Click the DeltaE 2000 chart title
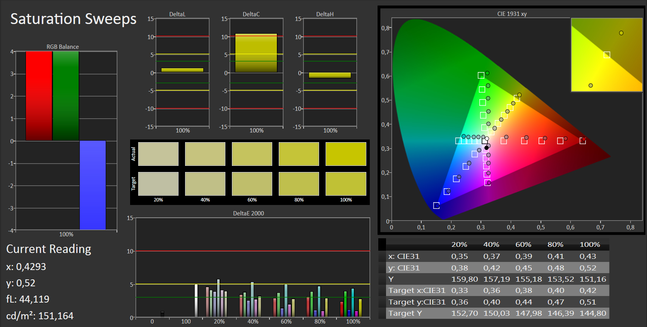The height and width of the screenshot is (327, 647). point(249,213)
